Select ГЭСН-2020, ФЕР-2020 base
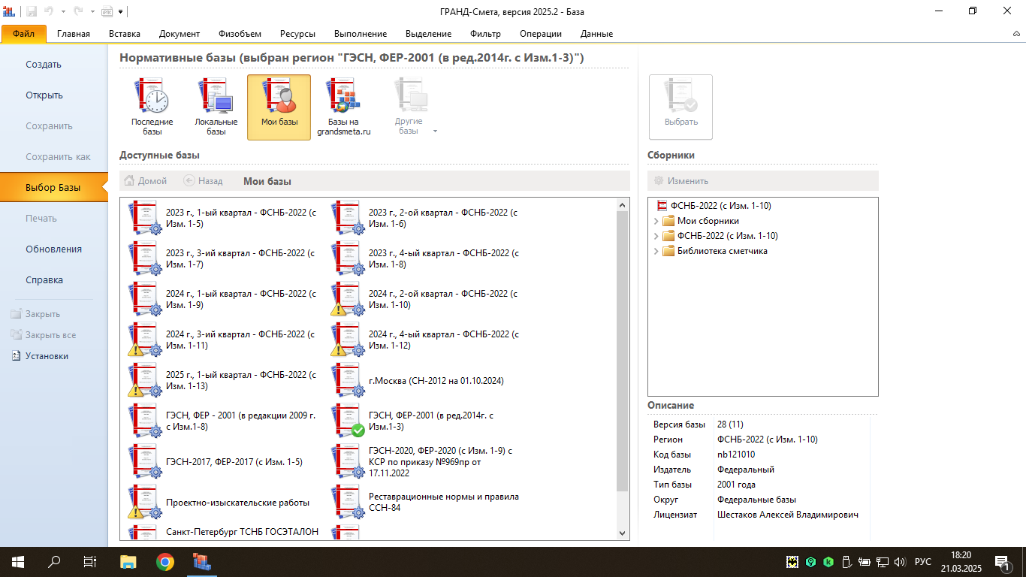 coord(426,461)
